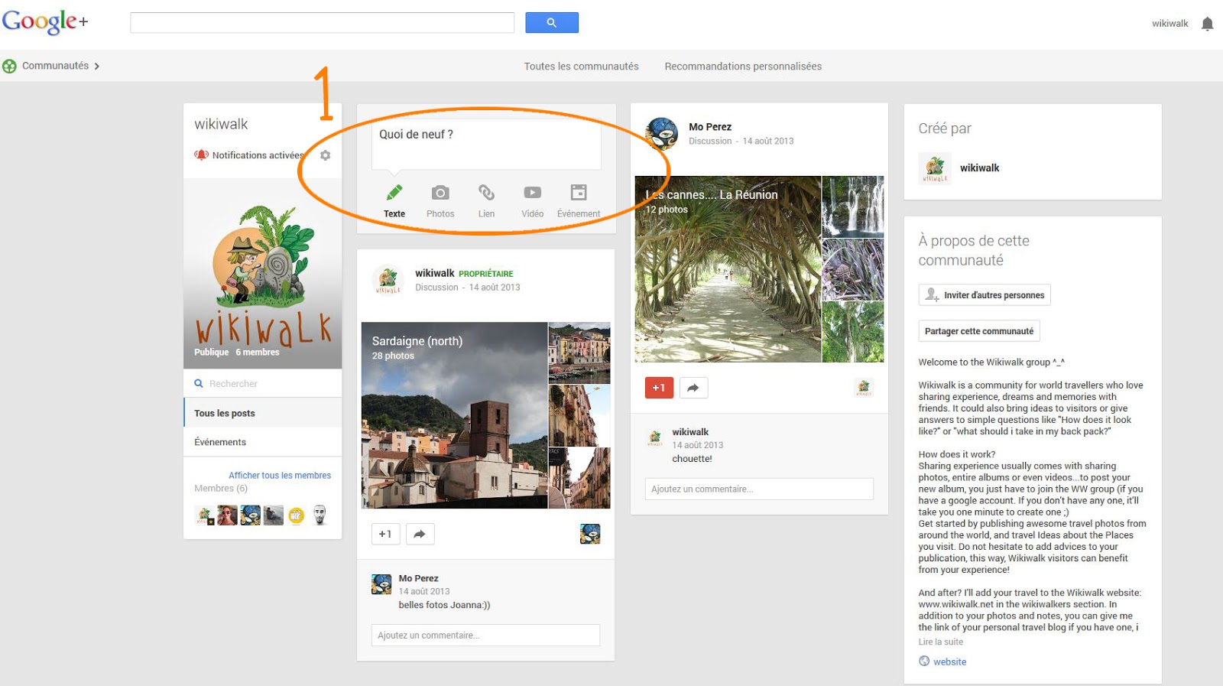This screenshot has height=686, width=1223.
Task: Click second member avatar in Membres
Action: (227, 515)
